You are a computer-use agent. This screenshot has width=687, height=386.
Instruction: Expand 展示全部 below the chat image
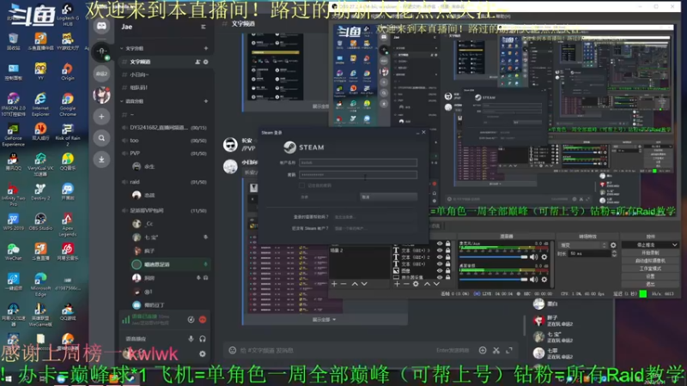(325, 319)
